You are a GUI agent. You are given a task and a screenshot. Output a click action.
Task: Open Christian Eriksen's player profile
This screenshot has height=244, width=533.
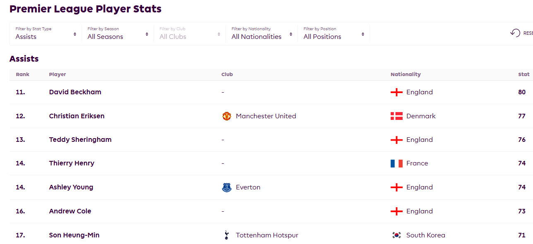pyautogui.click(x=77, y=116)
